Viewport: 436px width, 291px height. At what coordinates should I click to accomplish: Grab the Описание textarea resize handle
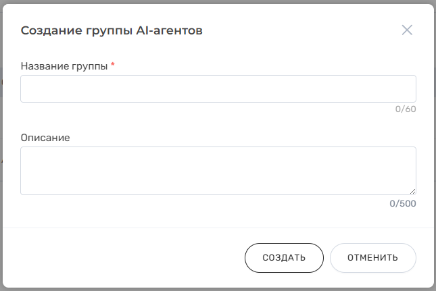(412, 191)
